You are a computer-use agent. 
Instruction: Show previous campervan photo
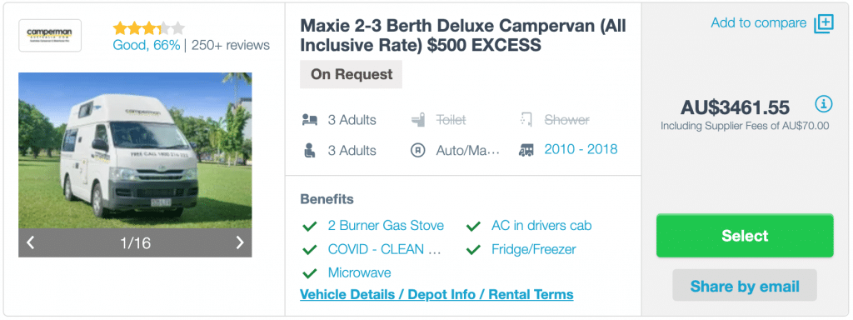click(x=31, y=242)
